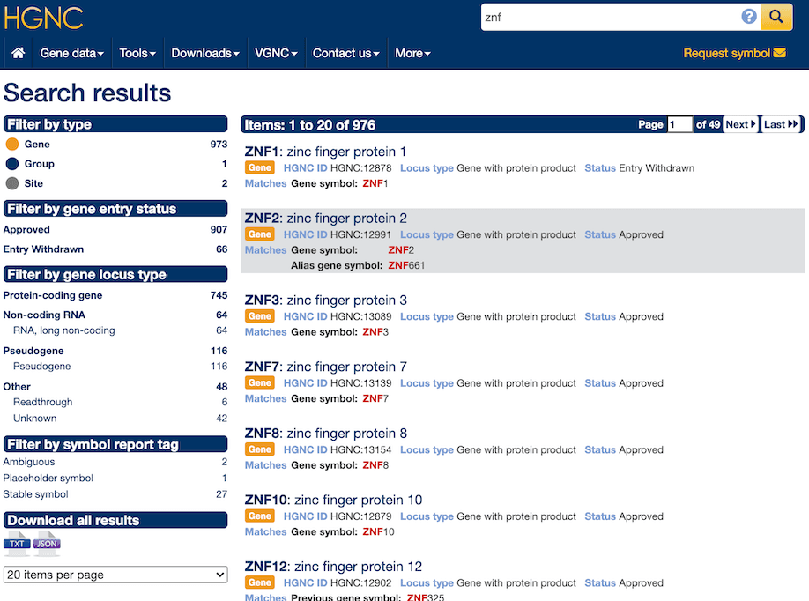Filter results by Gene type
Screen dimensions: 809x601
click(37, 144)
